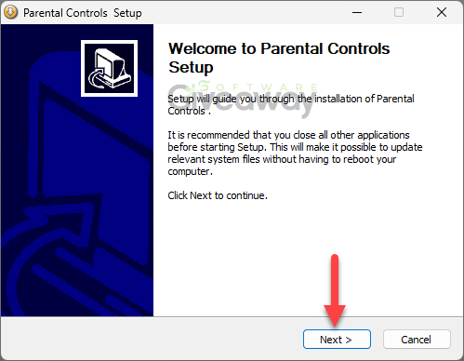This screenshot has width=464, height=361.
Task: Click the red arrow annotation above Next
Action: (x=335, y=290)
